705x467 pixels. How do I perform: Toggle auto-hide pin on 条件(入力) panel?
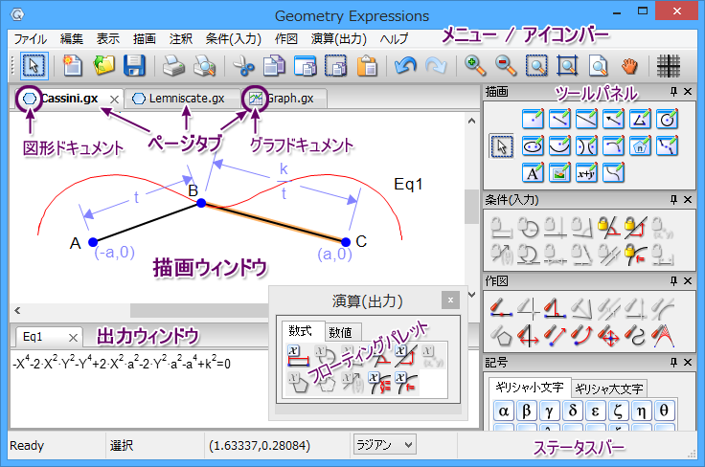click(673, 199)
